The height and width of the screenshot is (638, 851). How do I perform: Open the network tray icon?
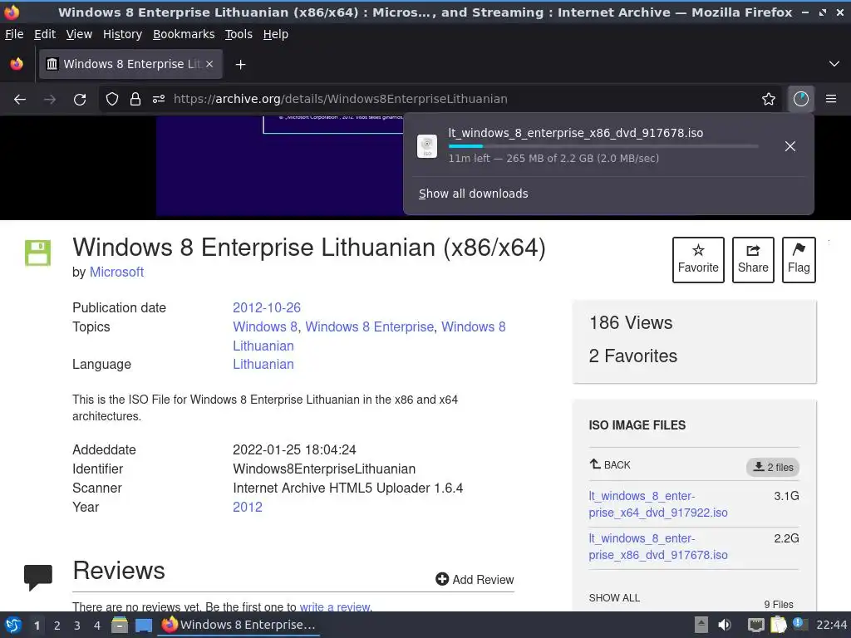coord(756,625)
